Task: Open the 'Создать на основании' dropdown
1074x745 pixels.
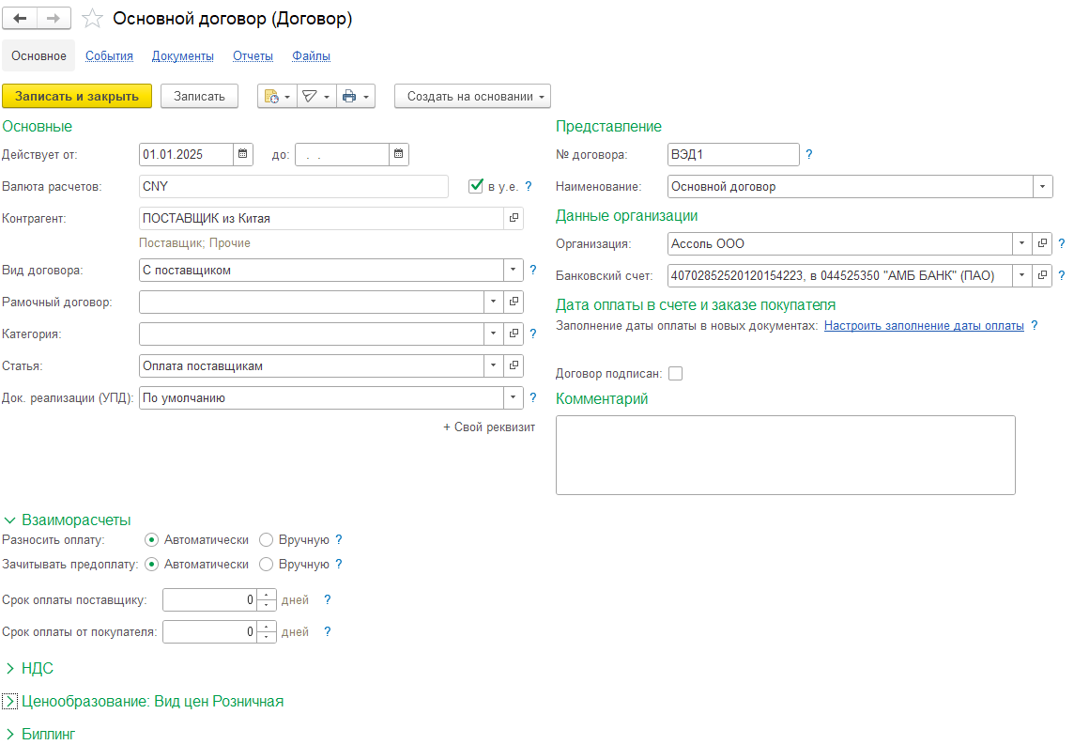Action: coord(472,96)
